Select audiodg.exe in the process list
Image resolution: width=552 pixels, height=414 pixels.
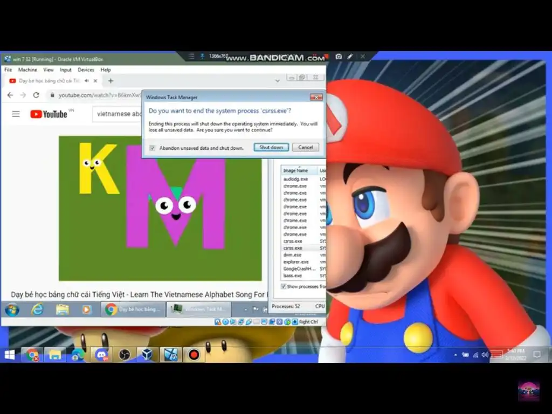point(295,179)
